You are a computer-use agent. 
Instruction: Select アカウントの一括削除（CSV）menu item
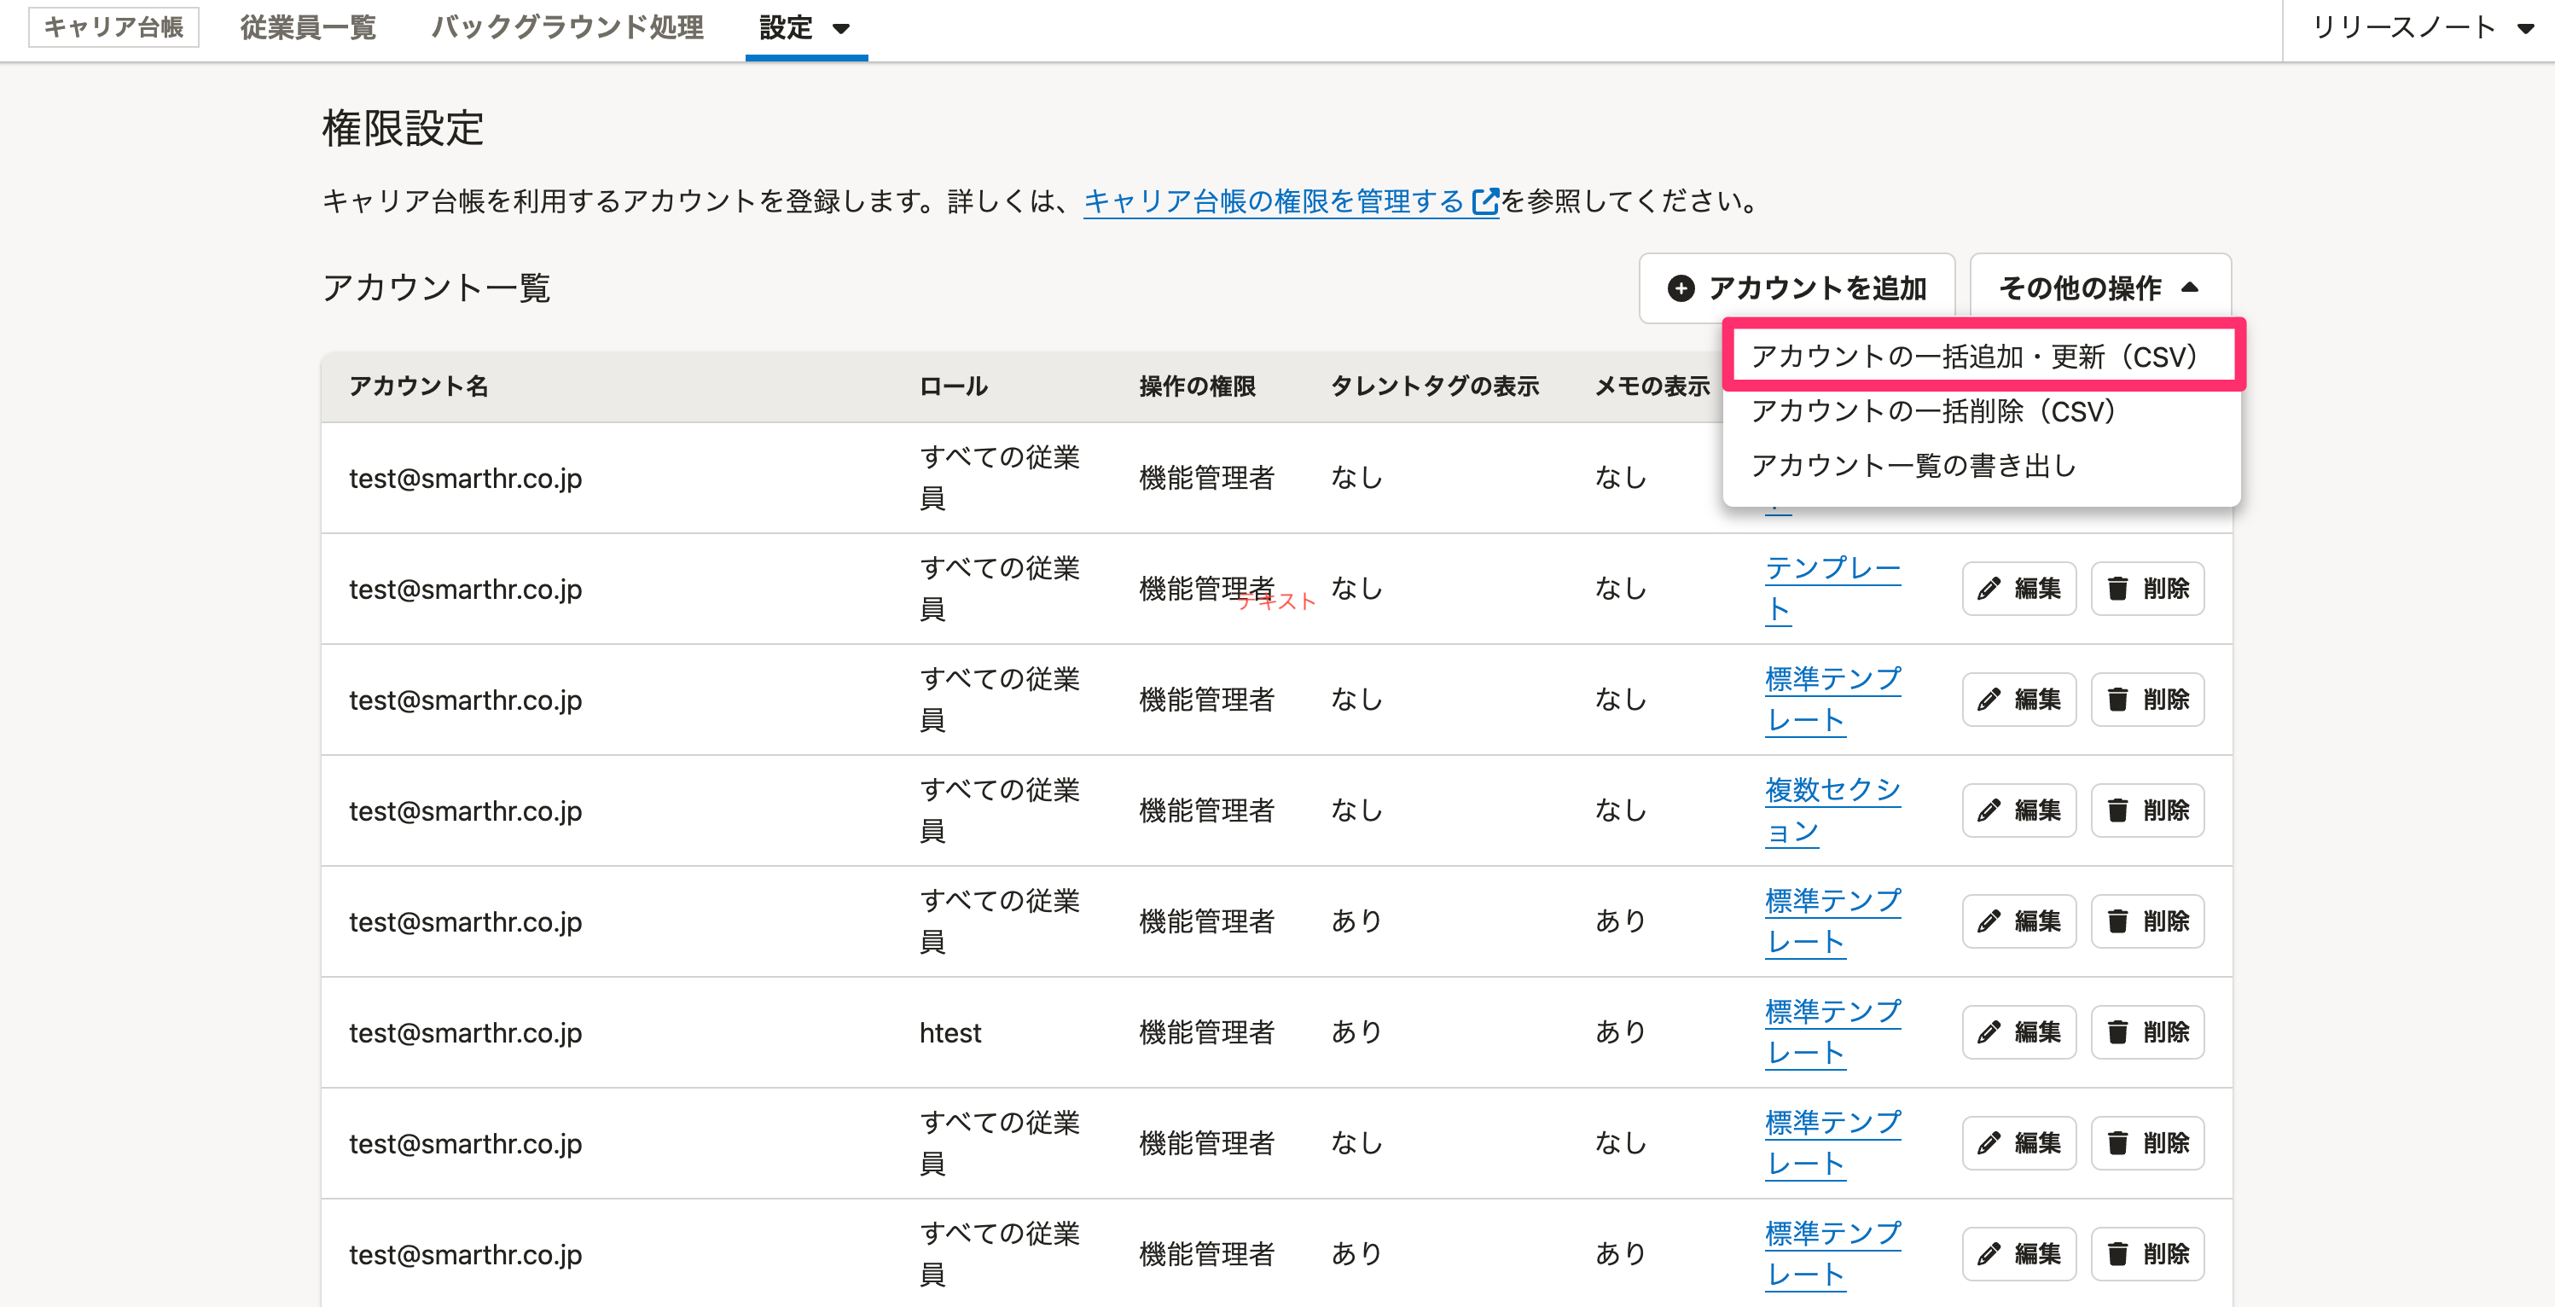coord(1981,410)
